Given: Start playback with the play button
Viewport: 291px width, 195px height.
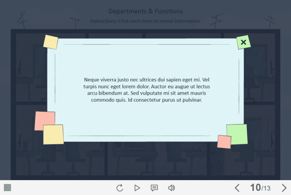Looking at the screenshot, I should tap(137, 188).
